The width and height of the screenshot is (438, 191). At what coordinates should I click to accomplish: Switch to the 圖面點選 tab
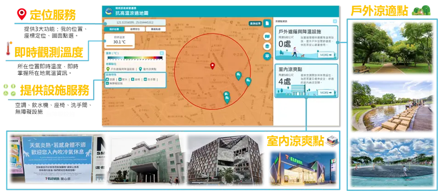click(x=156, y=29)
